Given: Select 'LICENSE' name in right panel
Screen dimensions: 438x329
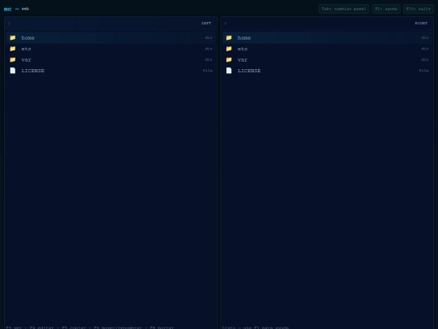Looking at the screenshot, I should (x=249, y=71).
